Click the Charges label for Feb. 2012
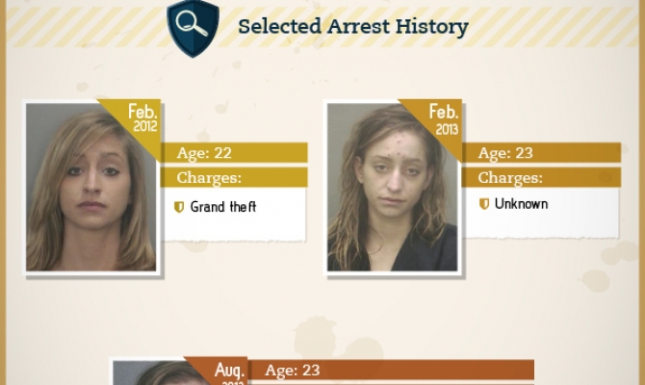This screenshot has width=645, height=385. [x=209, y=178]
